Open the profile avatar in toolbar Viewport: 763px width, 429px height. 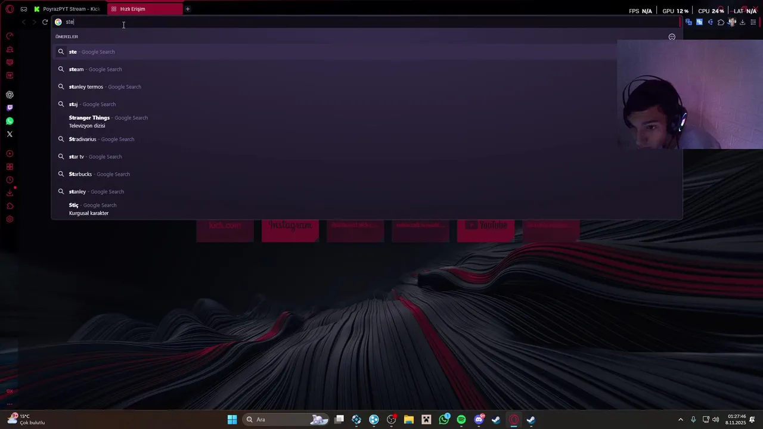pos(732,22)
